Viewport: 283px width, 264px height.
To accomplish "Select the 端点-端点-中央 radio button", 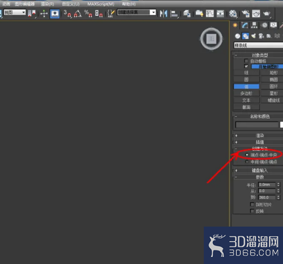I will point(247,155).
